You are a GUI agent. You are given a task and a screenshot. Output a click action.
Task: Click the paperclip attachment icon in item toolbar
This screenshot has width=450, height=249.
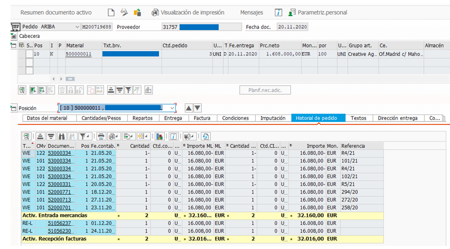(148, 90)
